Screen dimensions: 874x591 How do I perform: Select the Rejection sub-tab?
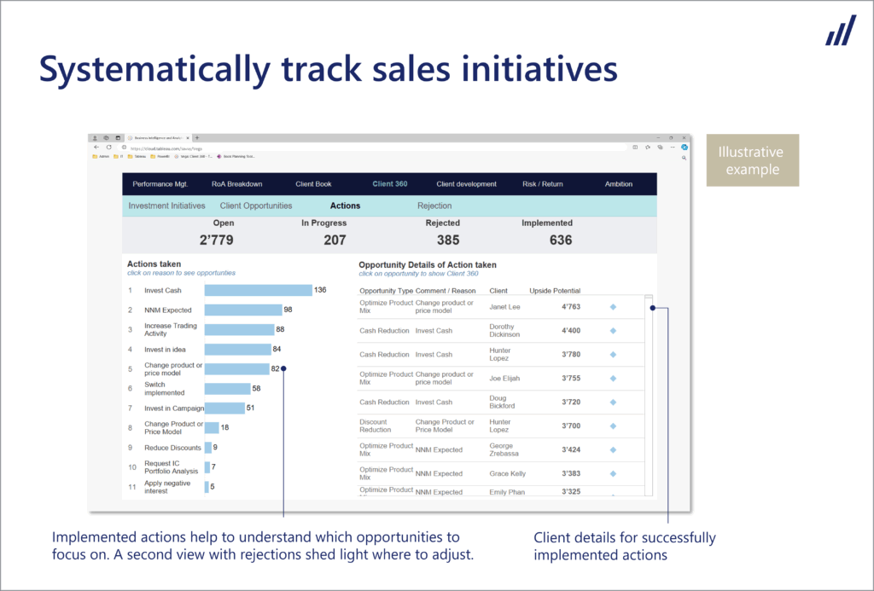434,206
